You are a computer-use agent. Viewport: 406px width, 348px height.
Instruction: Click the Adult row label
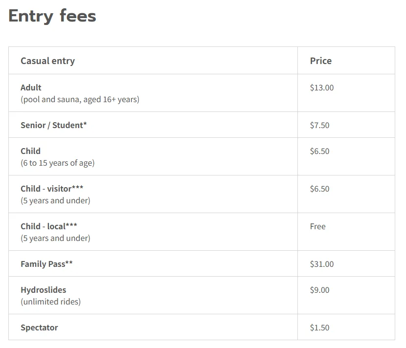[x=31, y=87]
